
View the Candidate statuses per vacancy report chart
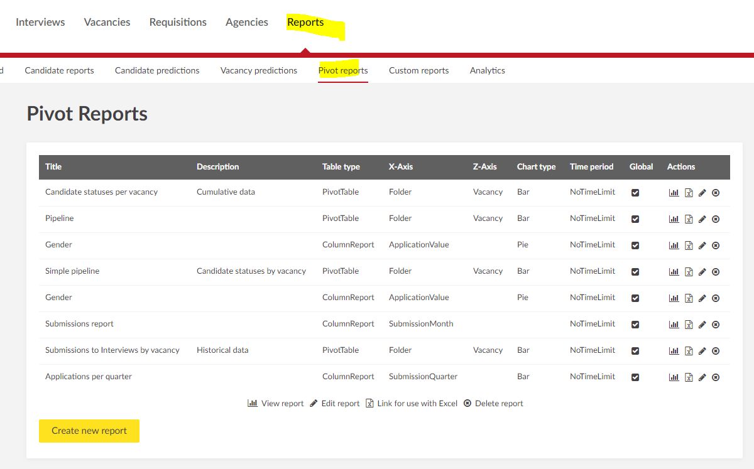[674, 193]
